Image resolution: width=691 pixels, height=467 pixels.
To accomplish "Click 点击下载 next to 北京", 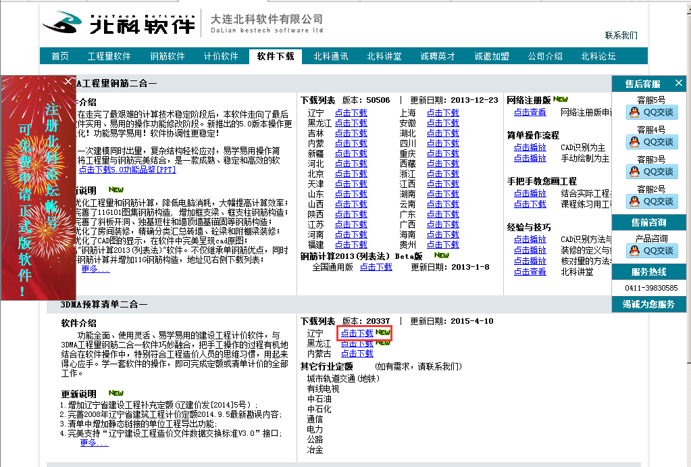I will pos(351,174).
